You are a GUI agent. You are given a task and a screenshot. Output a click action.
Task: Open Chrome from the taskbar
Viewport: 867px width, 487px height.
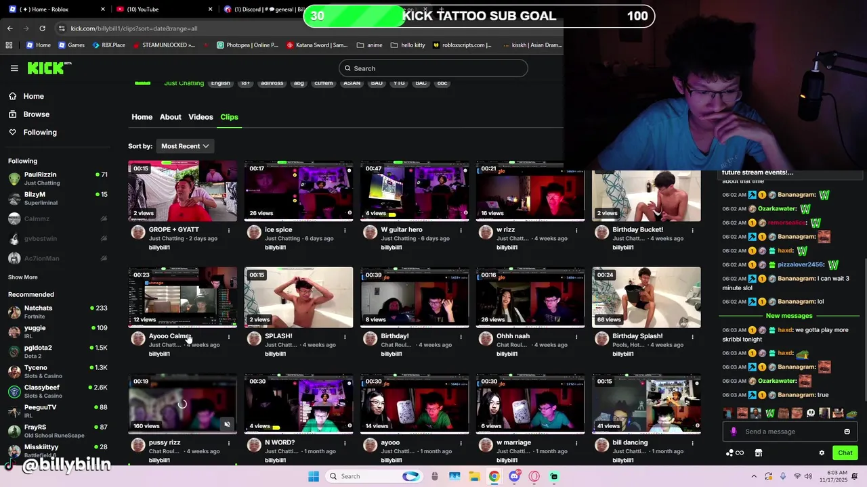[x=494, y=476]
